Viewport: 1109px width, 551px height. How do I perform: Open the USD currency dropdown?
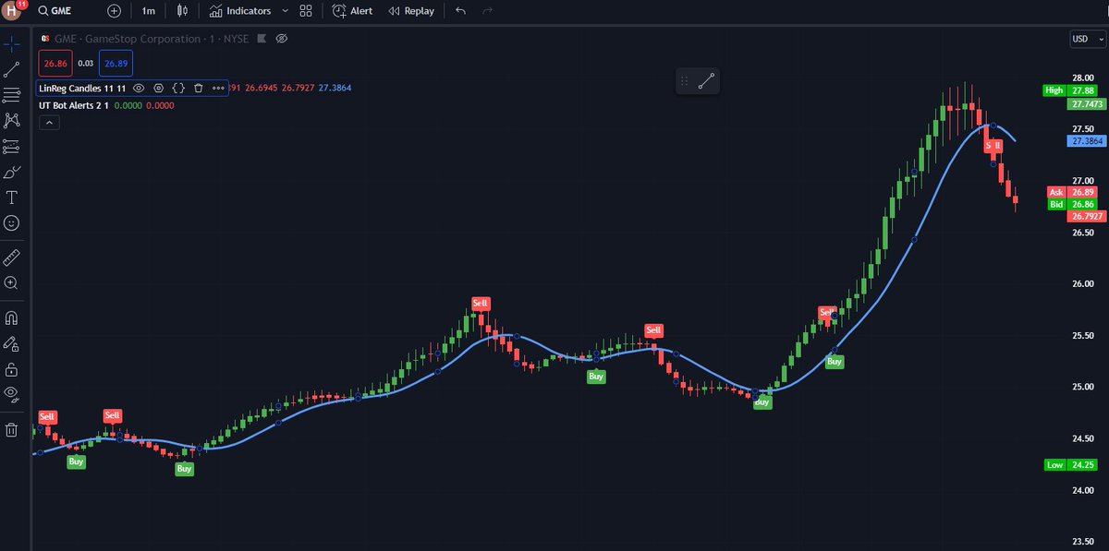pos(1087,39)
